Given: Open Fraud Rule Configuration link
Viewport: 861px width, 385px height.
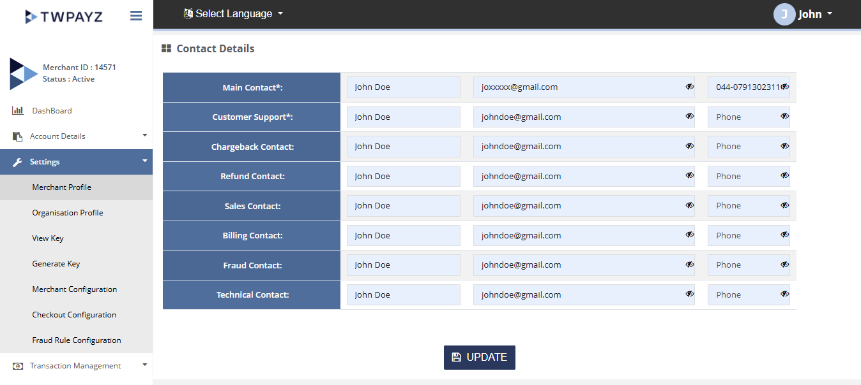Looking at the screenshot, I should coord(77,340).
